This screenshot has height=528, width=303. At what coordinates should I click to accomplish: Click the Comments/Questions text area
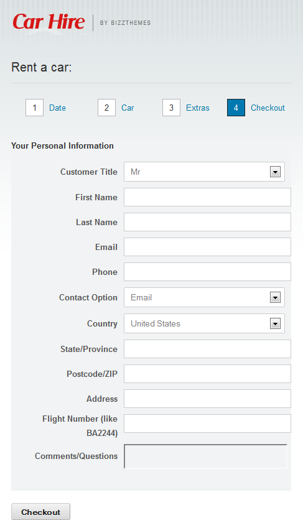[x=205, y=456]
